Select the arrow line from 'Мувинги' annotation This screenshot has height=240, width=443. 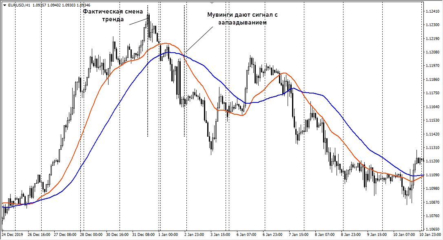tap(199, 40)
